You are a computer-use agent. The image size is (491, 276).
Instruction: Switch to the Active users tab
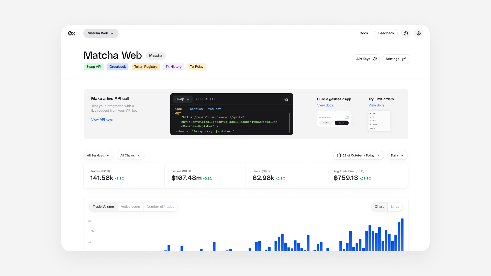point(130,206)
